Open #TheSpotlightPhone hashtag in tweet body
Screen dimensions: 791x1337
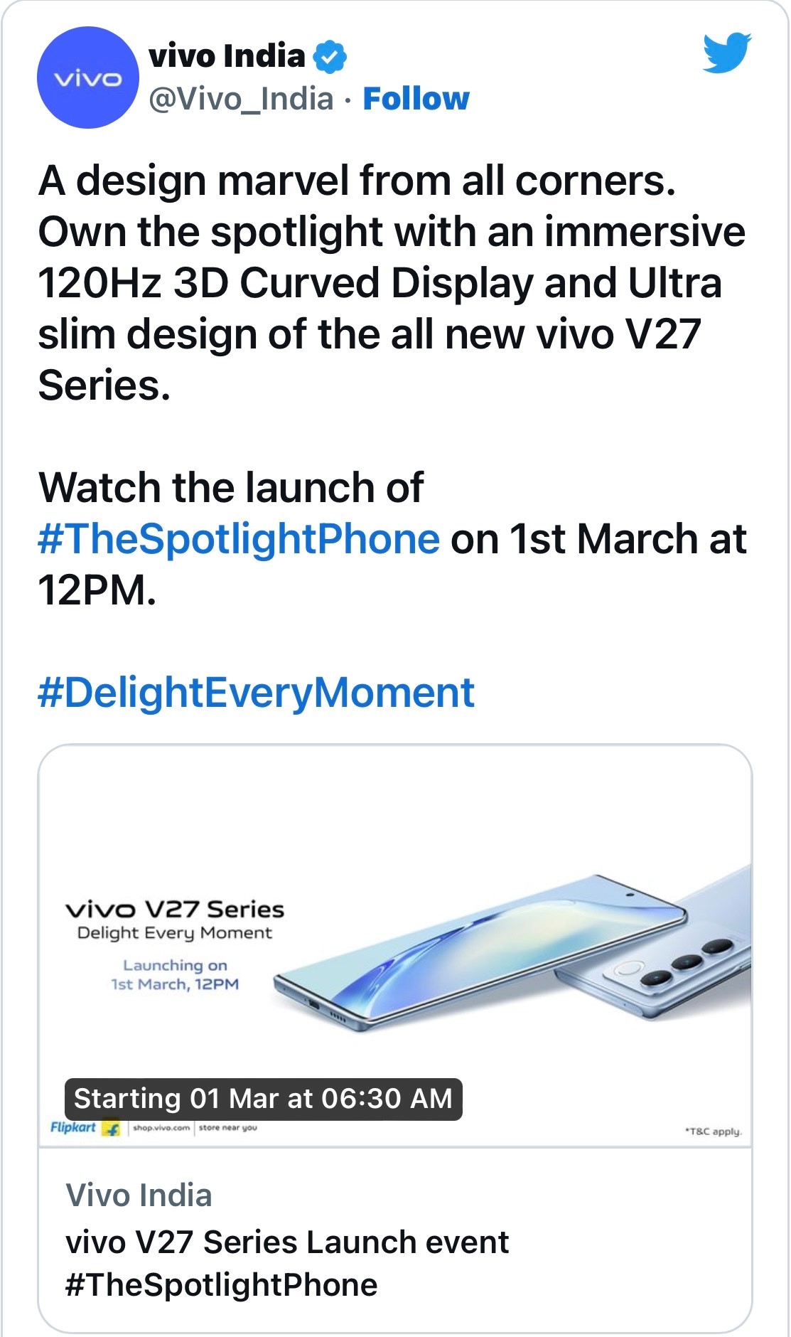pos(239,539)
